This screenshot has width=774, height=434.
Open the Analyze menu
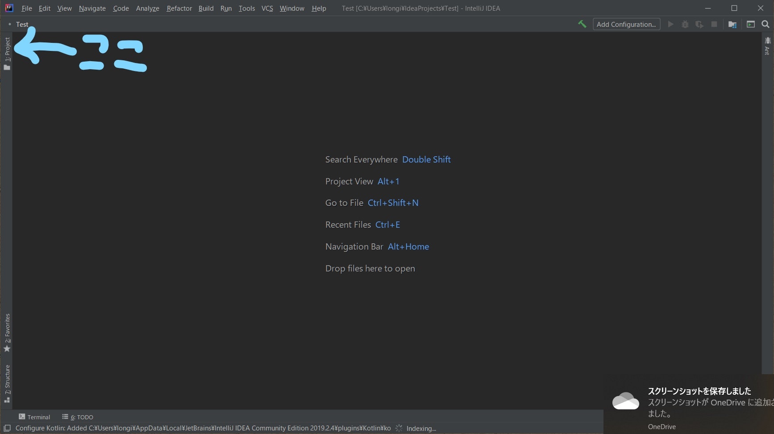pyautogui.click(x=148, y=8)
